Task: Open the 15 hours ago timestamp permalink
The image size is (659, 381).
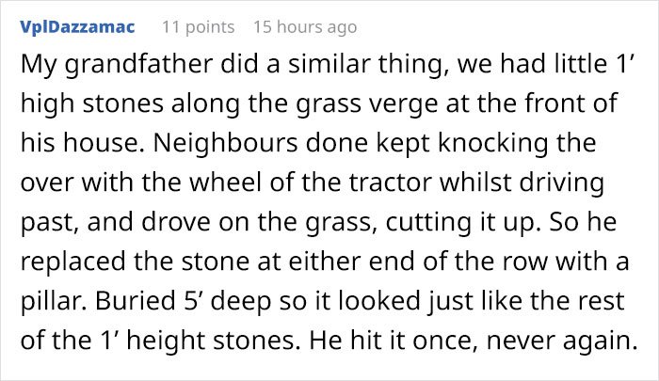Action: 305,27
